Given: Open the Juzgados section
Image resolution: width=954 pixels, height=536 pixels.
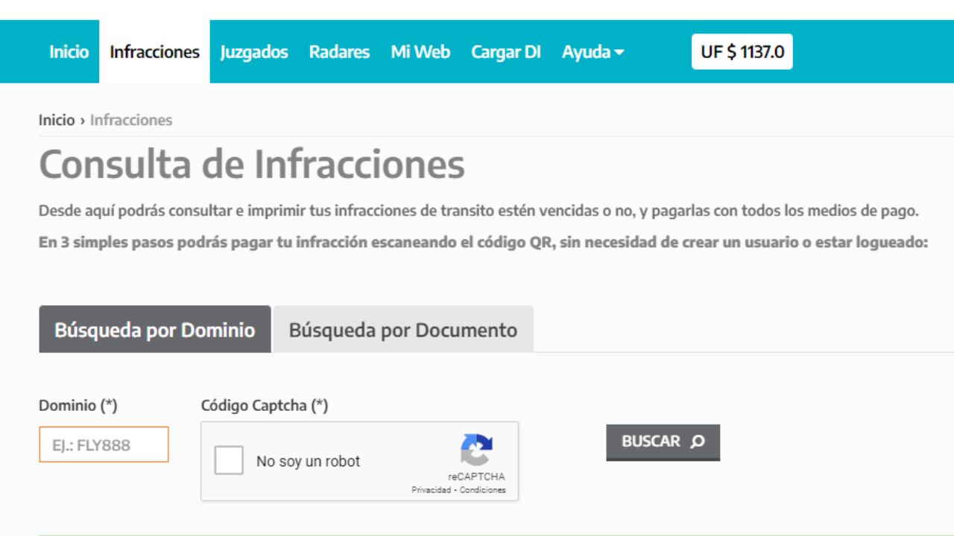Looking at the screenshot, I should pos(254,52).
